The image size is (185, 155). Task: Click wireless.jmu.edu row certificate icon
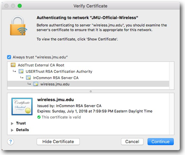[36, 84]
